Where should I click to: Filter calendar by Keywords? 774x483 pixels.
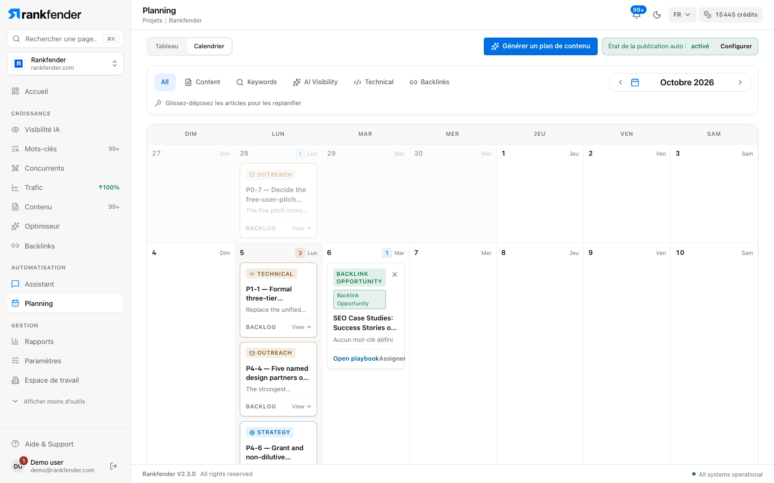(x=257, y=82)
